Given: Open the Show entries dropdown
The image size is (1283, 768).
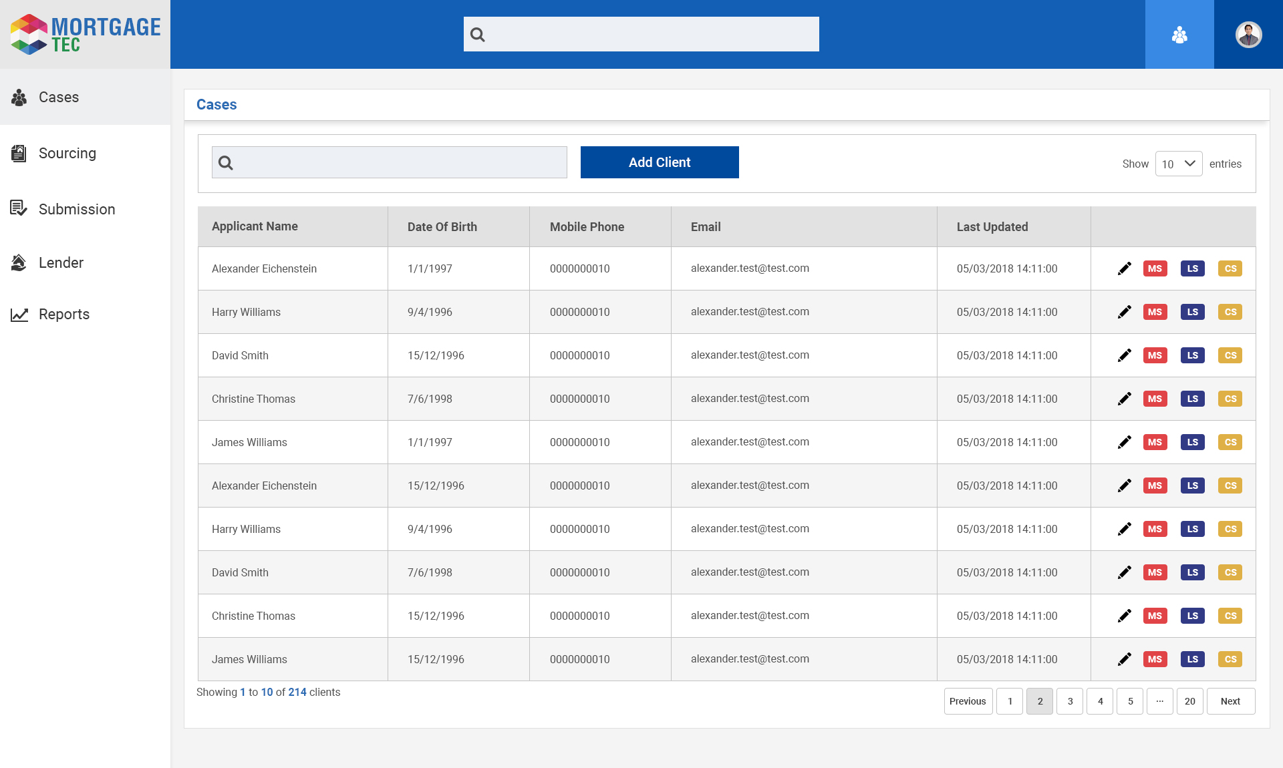Looking at the screenshot, I should click(1178, 164).
